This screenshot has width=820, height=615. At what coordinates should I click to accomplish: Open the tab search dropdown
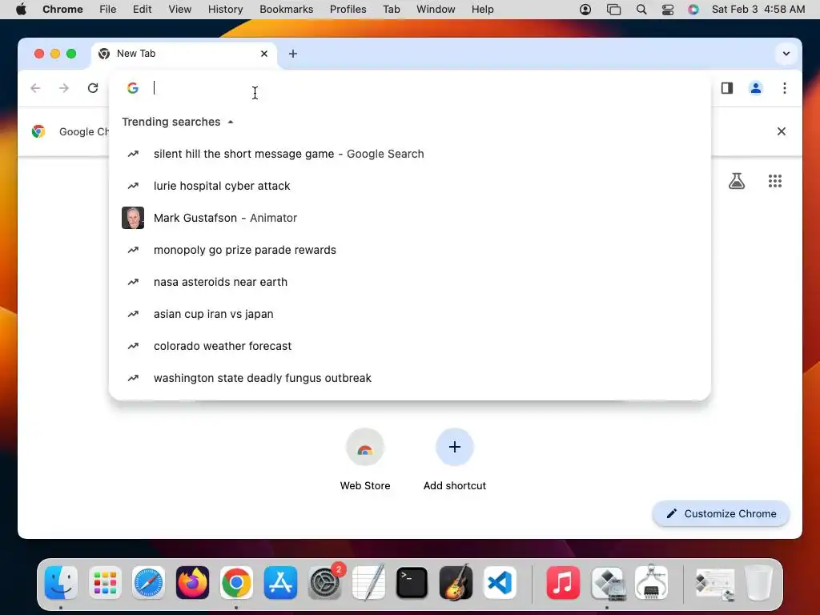point(786,54)
